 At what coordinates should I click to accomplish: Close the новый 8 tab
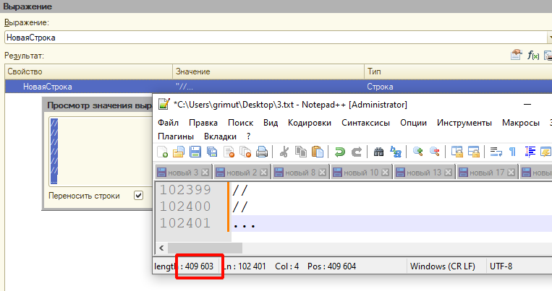(322, 173)
